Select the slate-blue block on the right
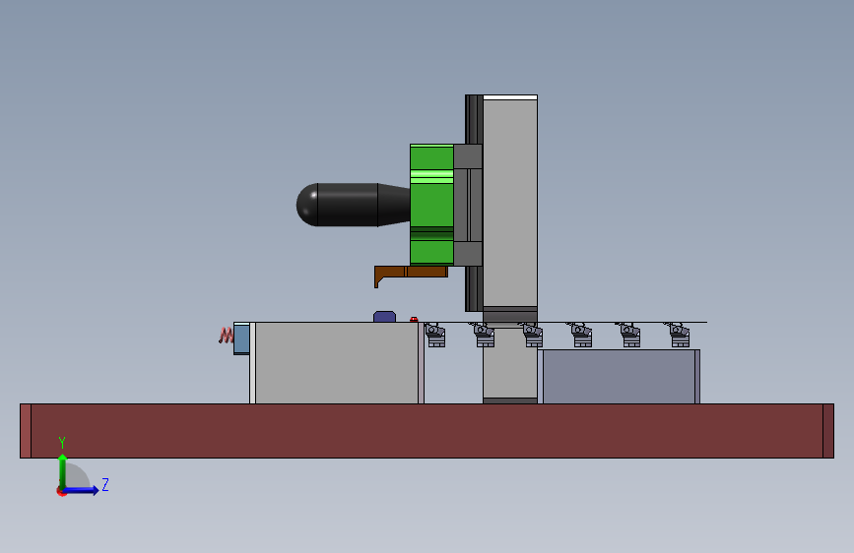854x553 pixels. (619, 377)
